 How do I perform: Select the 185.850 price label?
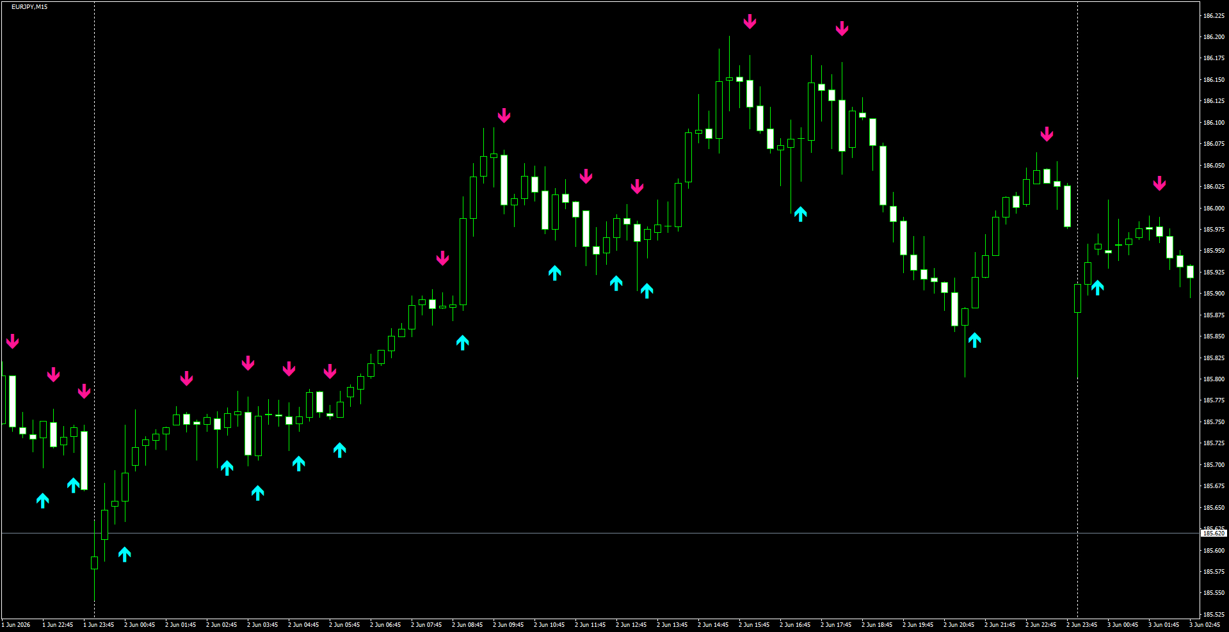pyautogui.click(x=1214, y=336)
